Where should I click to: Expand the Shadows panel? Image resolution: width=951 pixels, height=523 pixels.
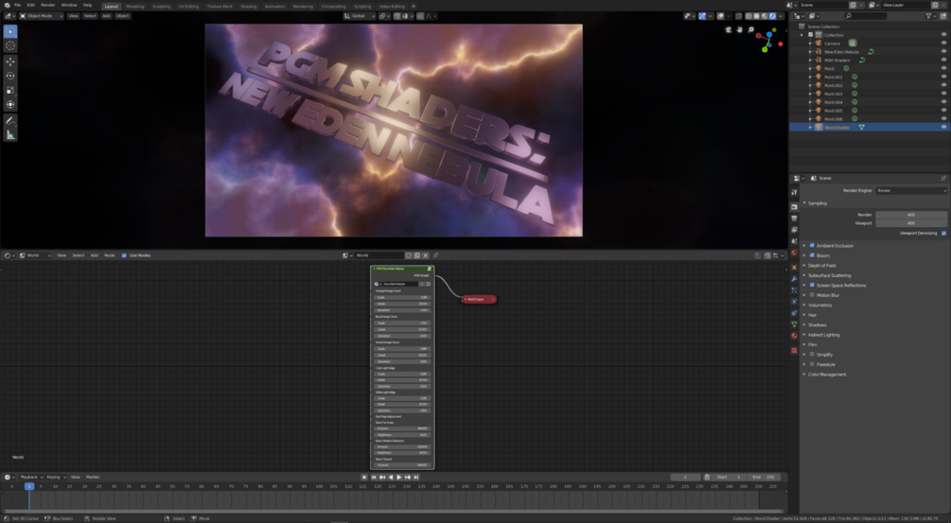click(805, 324)
